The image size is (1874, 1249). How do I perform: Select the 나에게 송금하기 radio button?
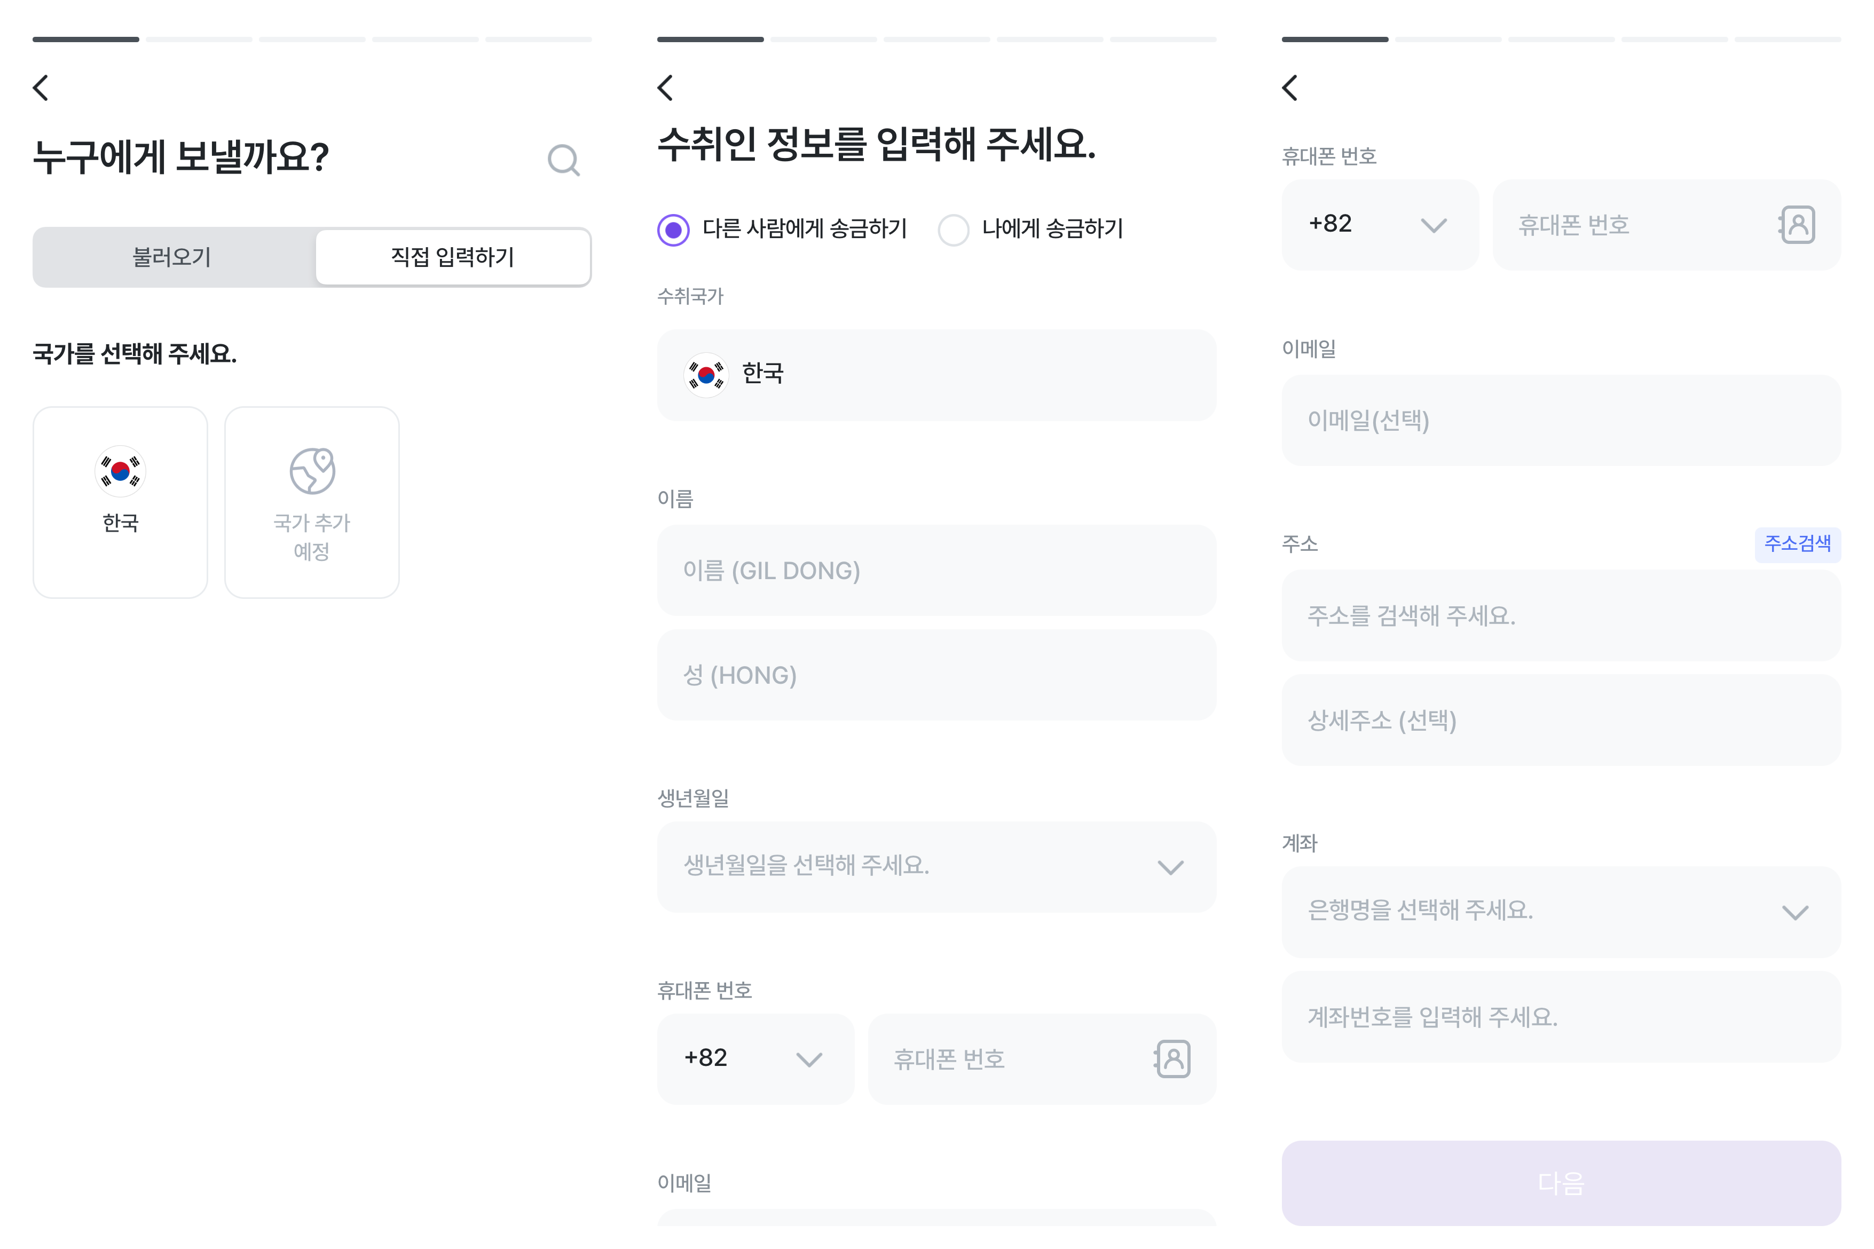953,230
